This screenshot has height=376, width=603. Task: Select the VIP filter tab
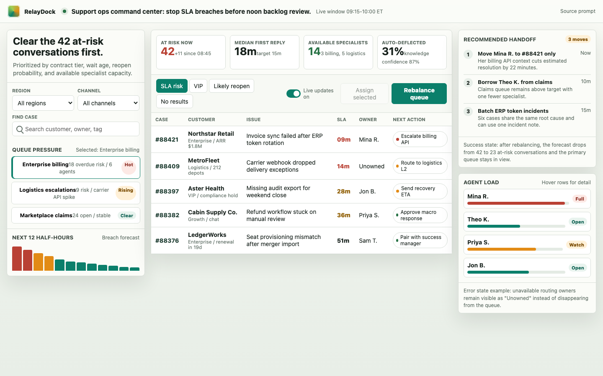[x=198, y=86]
